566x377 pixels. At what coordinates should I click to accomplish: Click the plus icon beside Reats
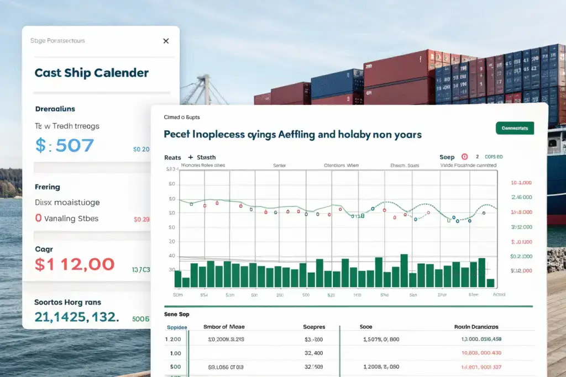[x=191, y=157]
